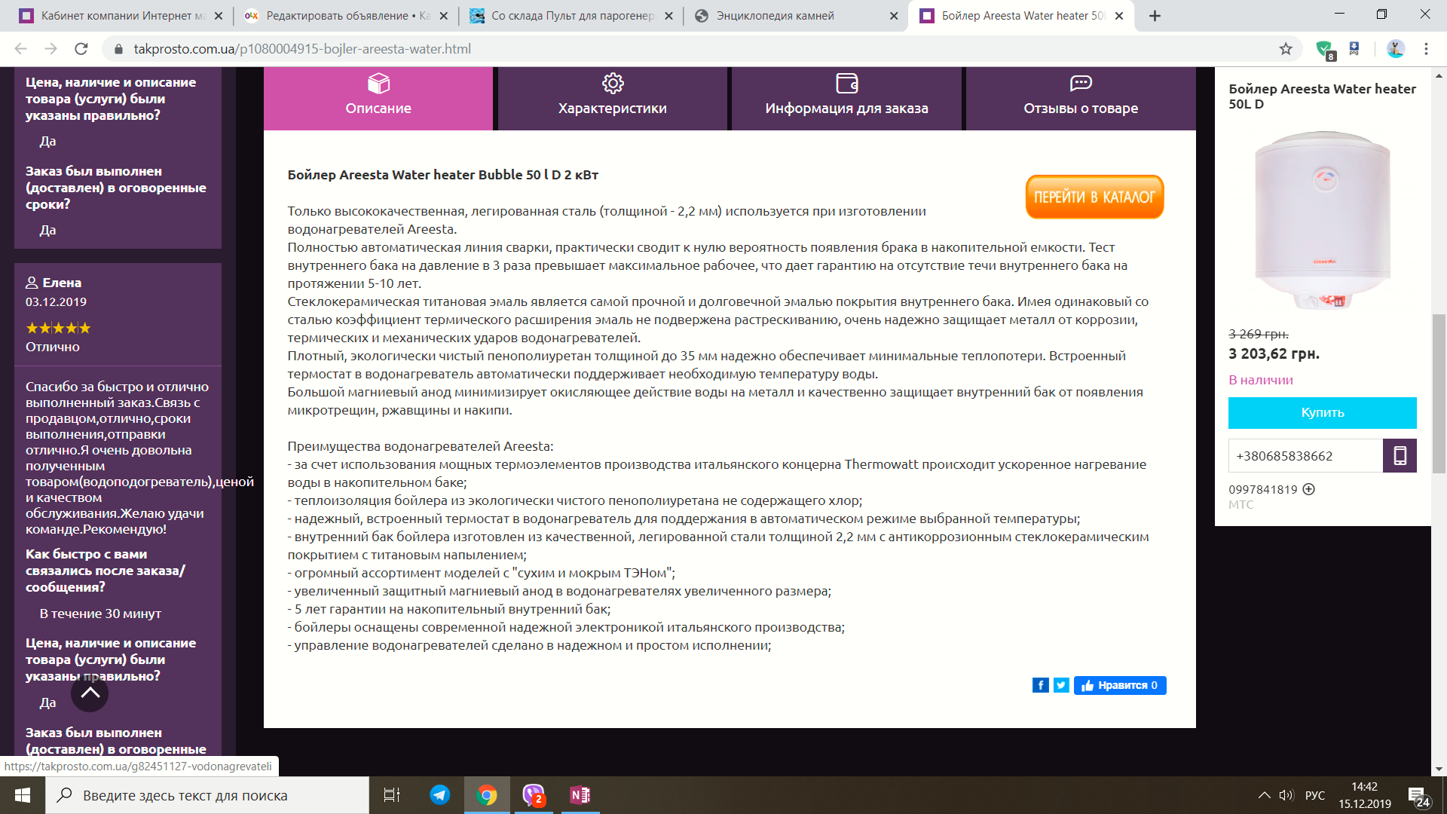Viewport: 1447px width, 814px height.
Task: Click the ПЕРЕЙТИ В КАТАЛОГ button
Action: (x=1094, y=197)
